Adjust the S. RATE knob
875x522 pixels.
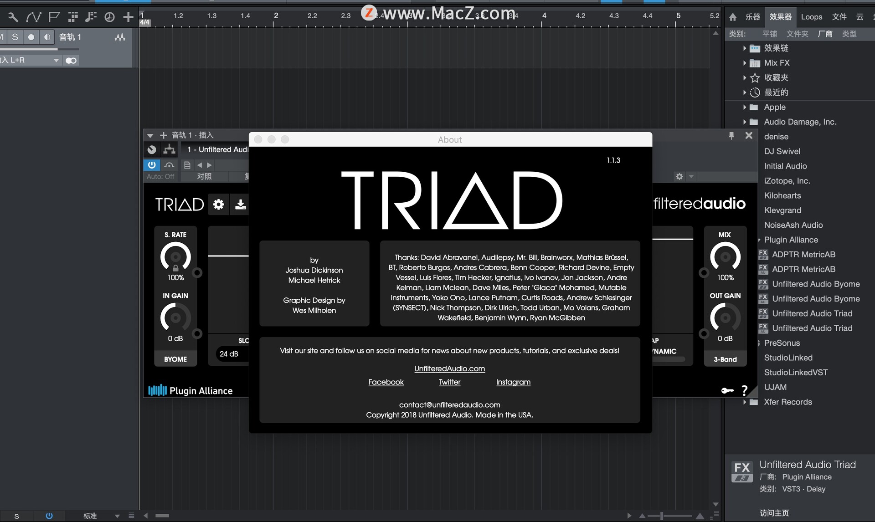175,257
